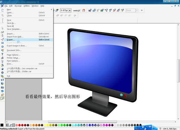
Task: Select the Rectangle tool
Action: [2, 43]
